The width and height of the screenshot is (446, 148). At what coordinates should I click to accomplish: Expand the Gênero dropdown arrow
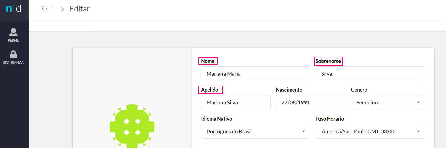pos(418,102)
